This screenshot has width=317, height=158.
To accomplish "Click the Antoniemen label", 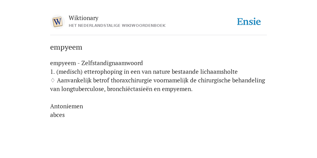I will tap(67, 106).
